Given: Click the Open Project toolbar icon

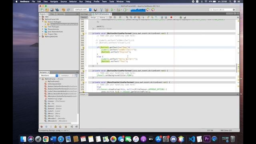Looking at the screenshot, I should 52,10.
